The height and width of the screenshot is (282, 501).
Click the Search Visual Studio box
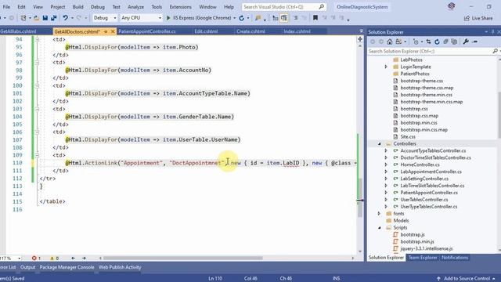(283, 7)
